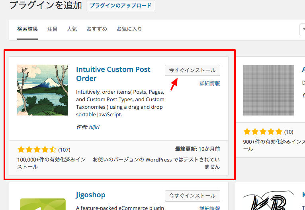Image resolution: width=305 pixels, height=210 pixels.
Task: Switch to the 注目 tab
Action: (x=52, y=29)
